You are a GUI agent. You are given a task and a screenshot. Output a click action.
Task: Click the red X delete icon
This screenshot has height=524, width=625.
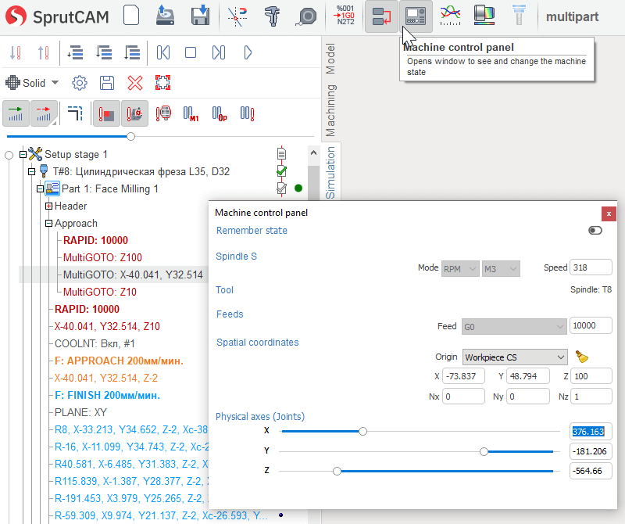pyautogui.click(x=135, y=83)
